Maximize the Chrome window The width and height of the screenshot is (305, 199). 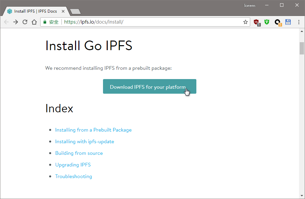tap(282, 5)
